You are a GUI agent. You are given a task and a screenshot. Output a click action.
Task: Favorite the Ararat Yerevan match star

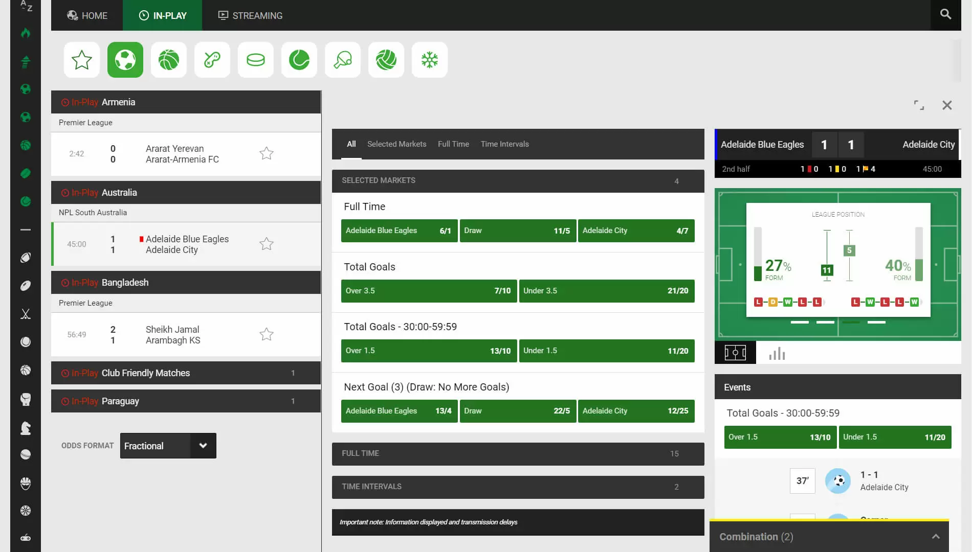click(266, 153)
